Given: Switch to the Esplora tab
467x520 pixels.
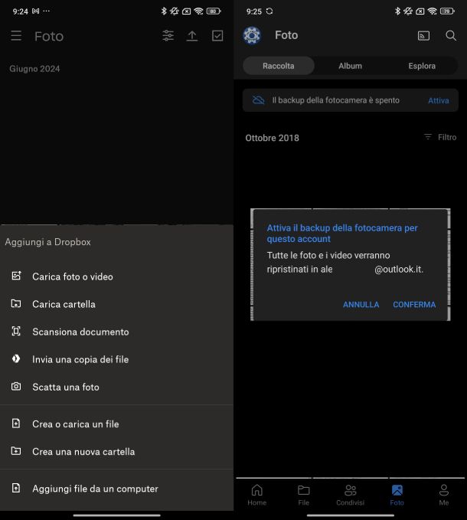Looking at the screenshot, I should 422,66.
